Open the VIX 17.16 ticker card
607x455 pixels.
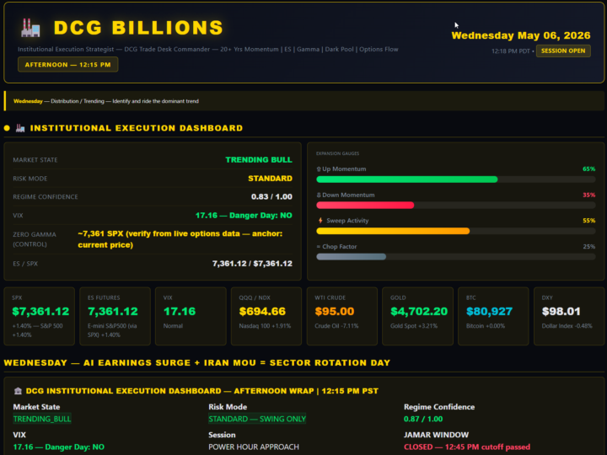tap(191, 316)
